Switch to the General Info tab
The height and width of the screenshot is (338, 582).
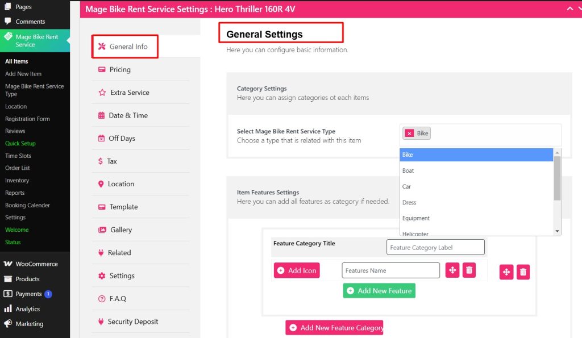125,47
